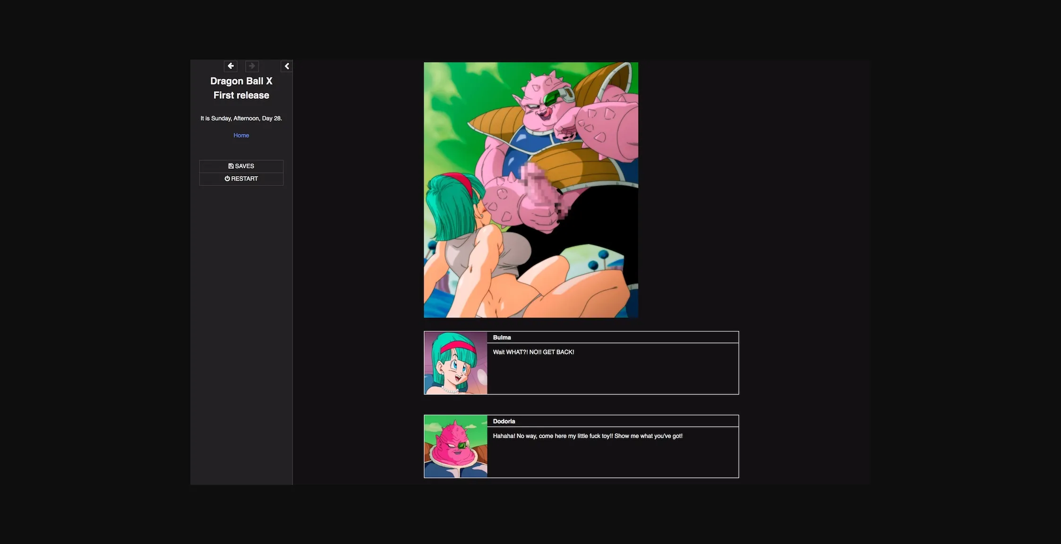The image size is (1061, 544).
Task: Collapse the sidebar with the chevron icon
Action: (x=287, y=66)
